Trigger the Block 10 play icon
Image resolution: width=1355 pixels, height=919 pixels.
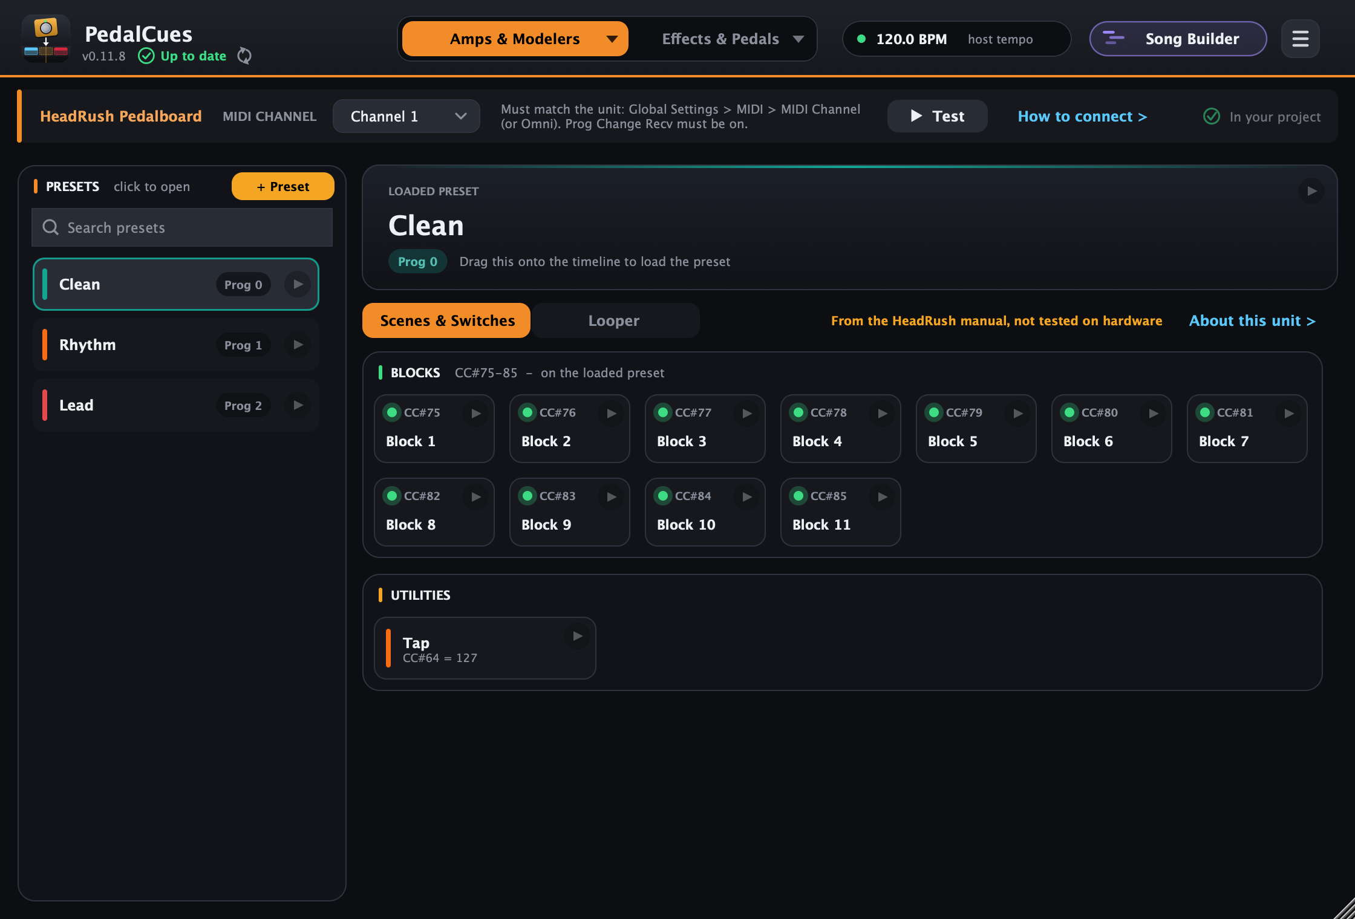click(747, 496)
